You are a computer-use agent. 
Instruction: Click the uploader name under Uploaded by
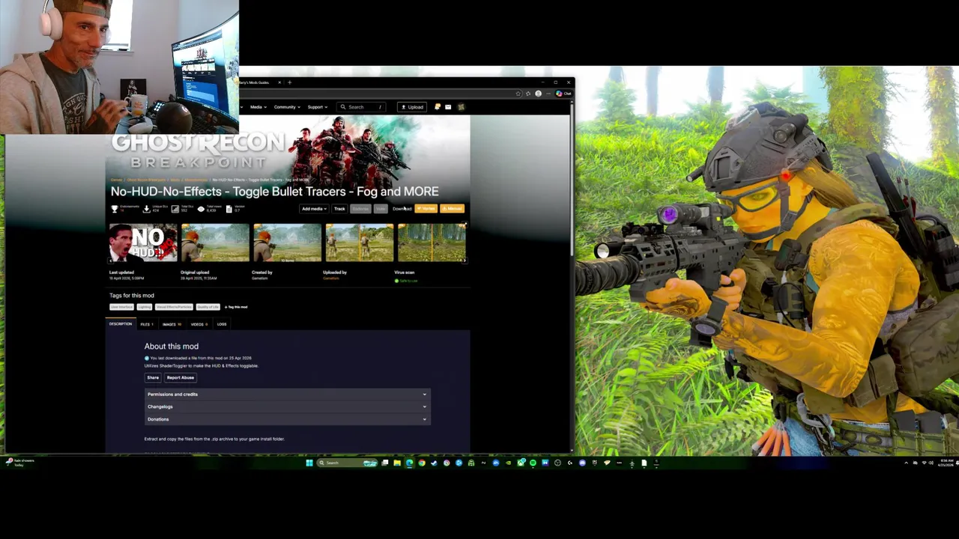coord(331,278)
